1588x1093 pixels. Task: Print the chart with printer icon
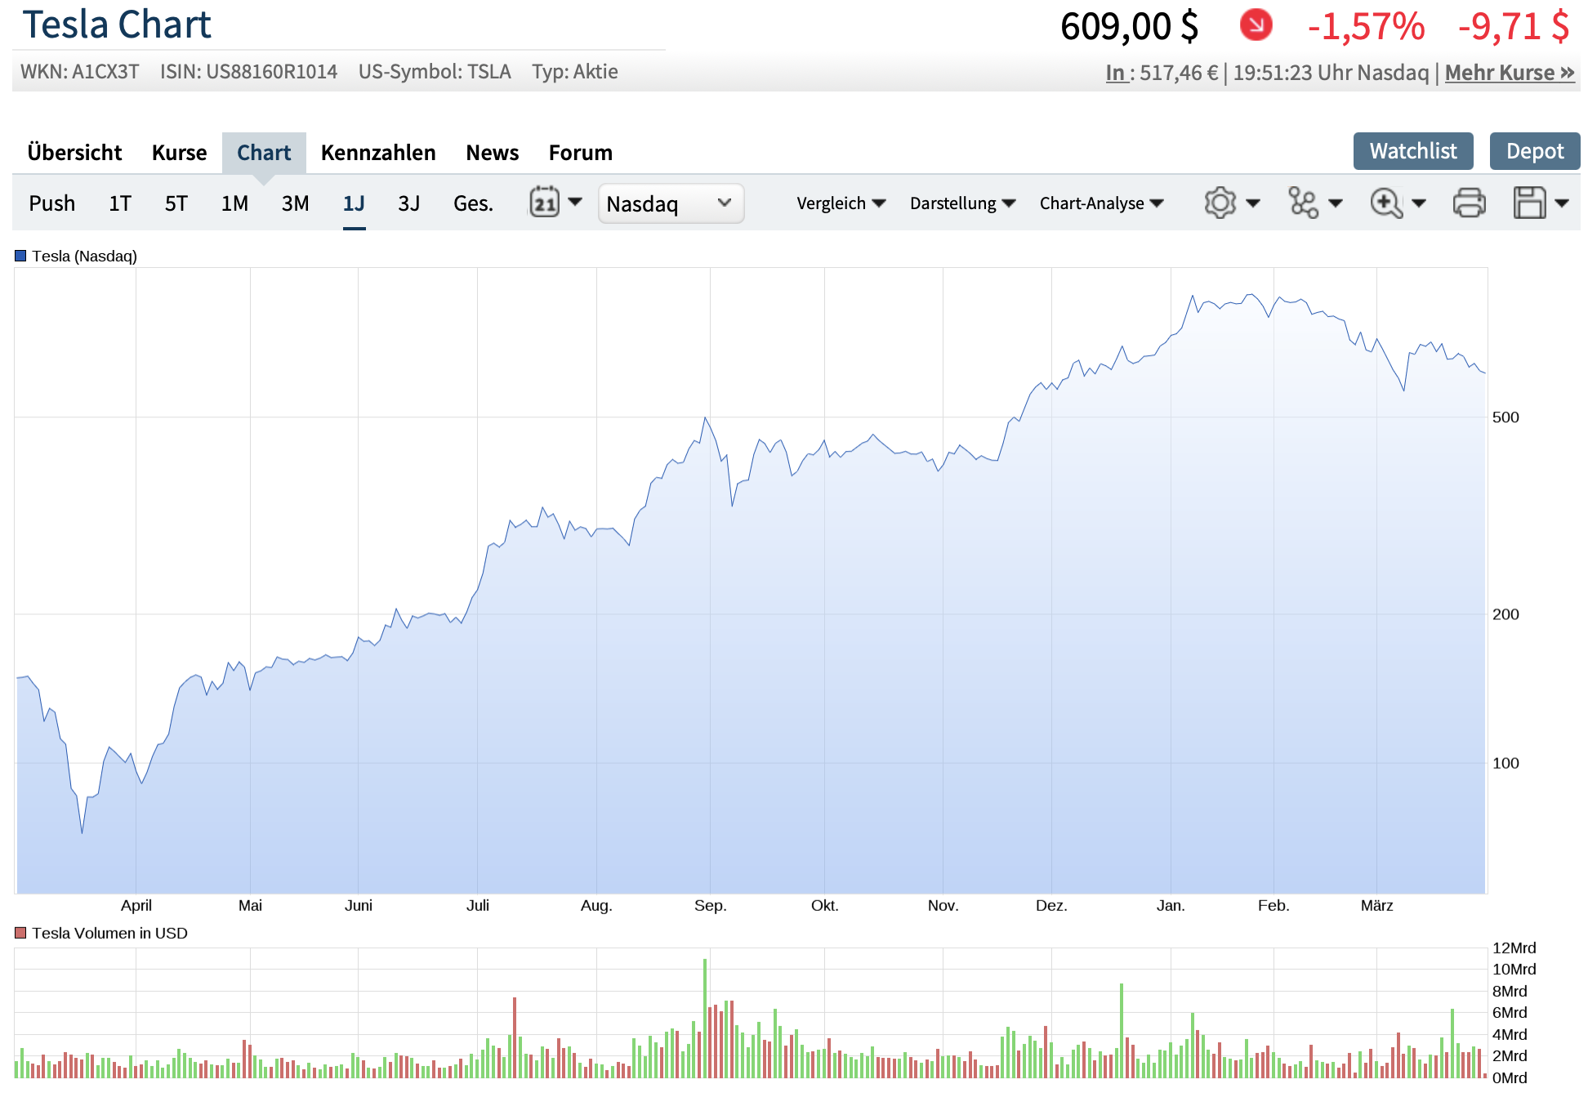click(x=1469, y=203)
